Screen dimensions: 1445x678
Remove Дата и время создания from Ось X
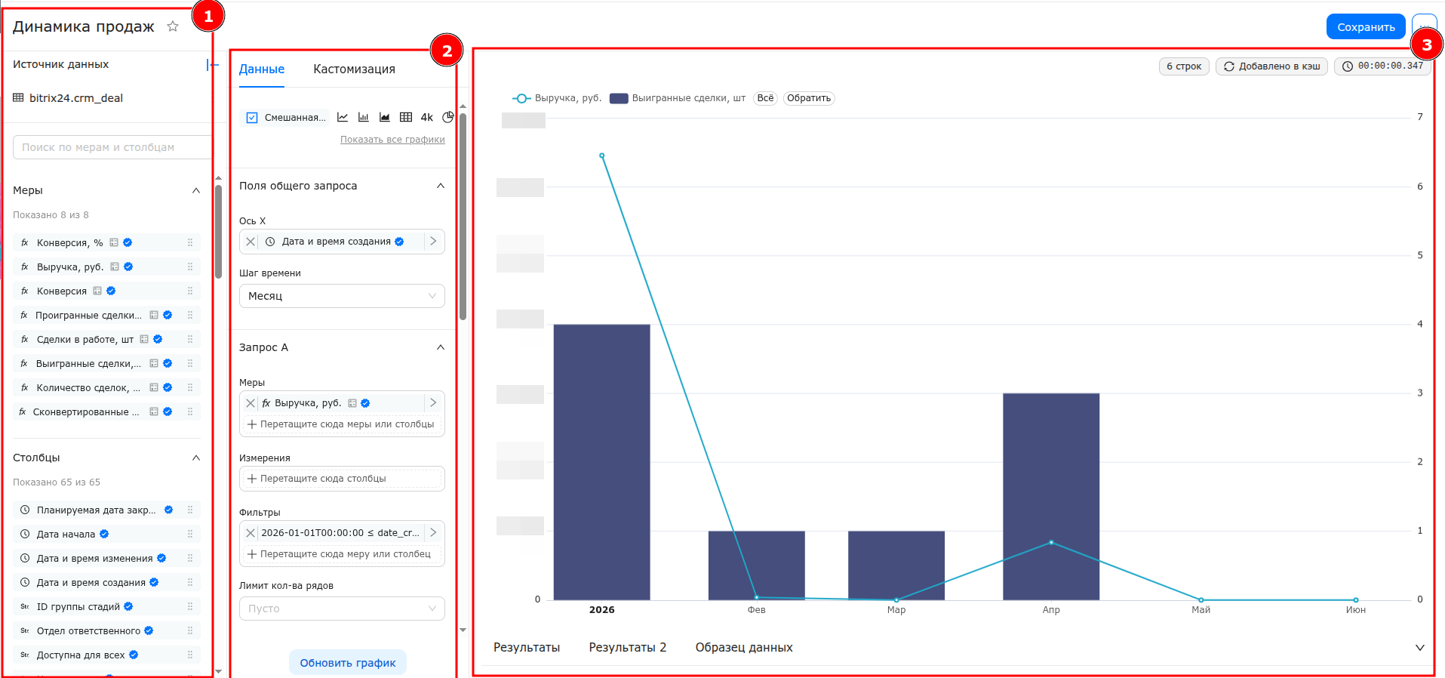pyautogui.click(x=251, y=242)
